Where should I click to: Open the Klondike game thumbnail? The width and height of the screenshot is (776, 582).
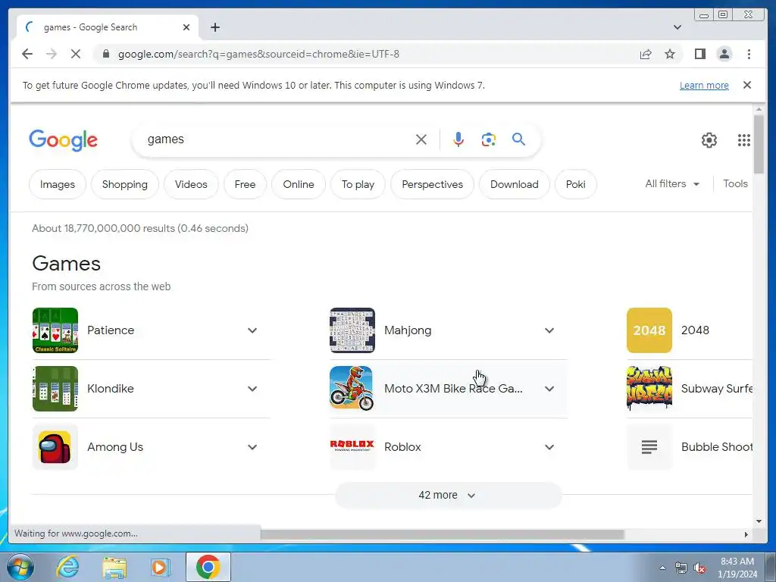click(55, 389)
